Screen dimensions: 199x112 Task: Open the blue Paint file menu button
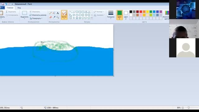click(x=2, y=8)
